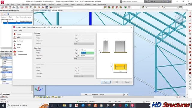Click the Task View icon on the taskbar
Screen dimensions: 192x108
click(x=58, y=105)
